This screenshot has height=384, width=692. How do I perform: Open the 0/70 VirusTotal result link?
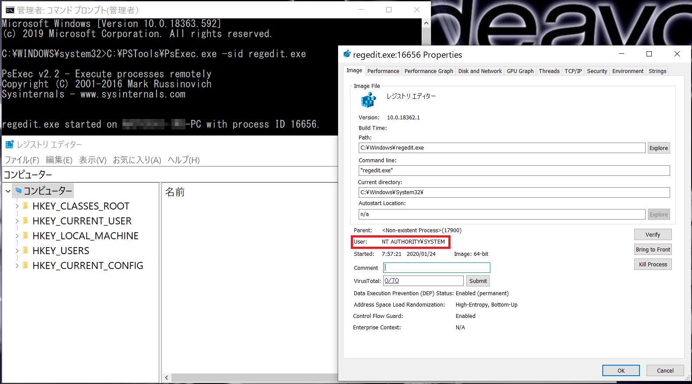[x=391, y=280]
